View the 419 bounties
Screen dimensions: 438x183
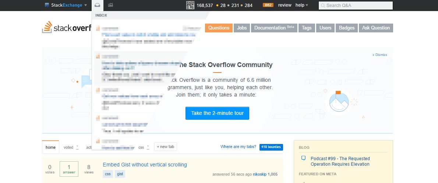tap(271, 147)
